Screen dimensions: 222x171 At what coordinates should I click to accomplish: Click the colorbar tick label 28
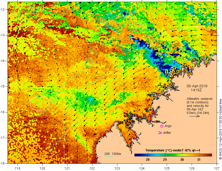click(148, 160)
